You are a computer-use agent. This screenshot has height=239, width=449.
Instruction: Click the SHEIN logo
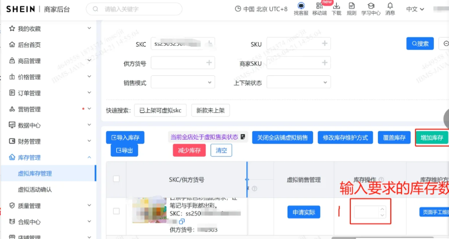(x=21, y=9)
